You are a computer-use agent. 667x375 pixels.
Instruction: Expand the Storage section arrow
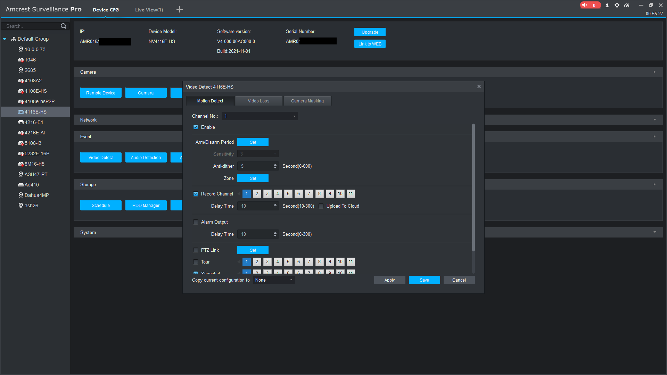654,184
